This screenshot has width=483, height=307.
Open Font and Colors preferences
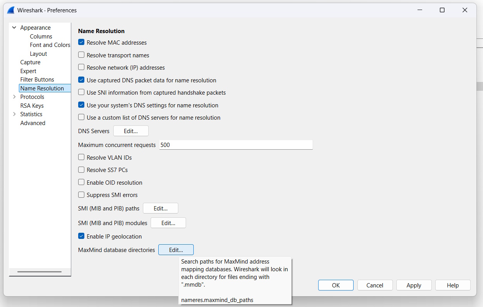[x=50, y=45]
